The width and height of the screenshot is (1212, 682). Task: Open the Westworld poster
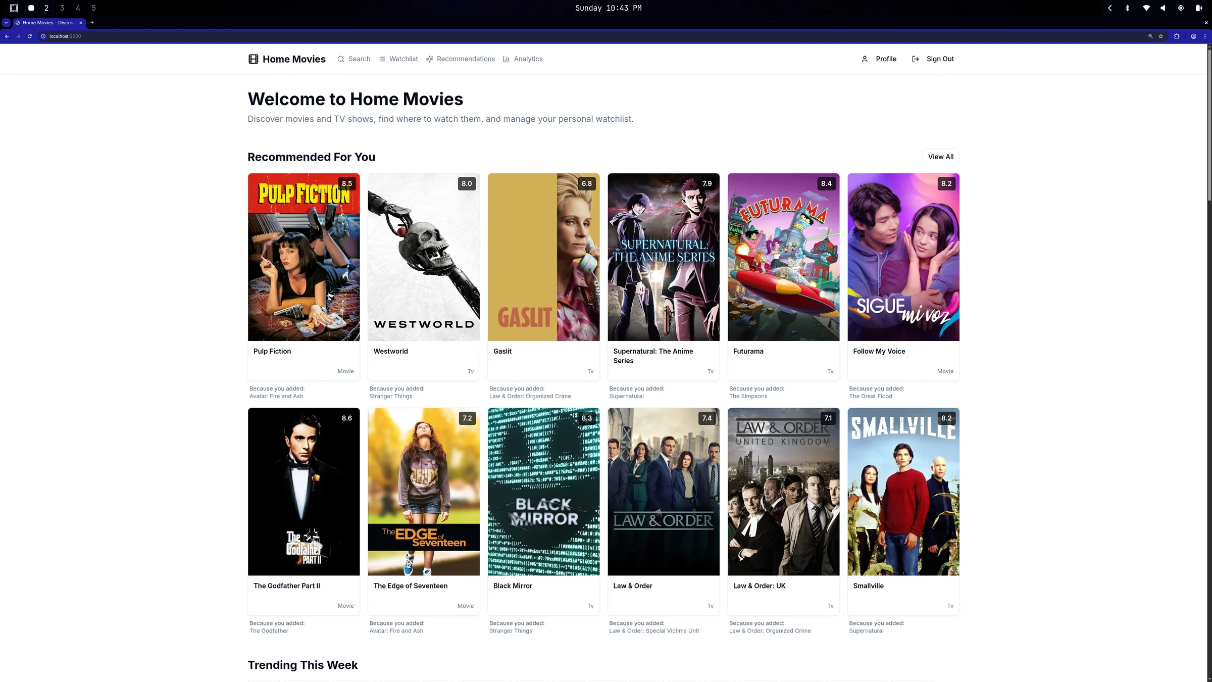pos(424,257)
